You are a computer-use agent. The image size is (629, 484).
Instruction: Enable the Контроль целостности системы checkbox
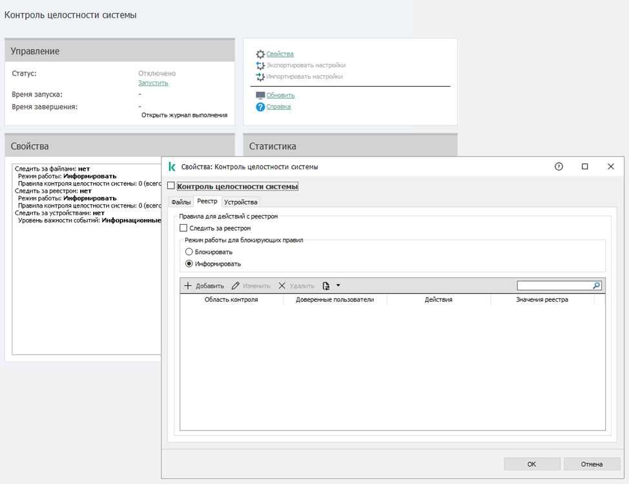tap(171, 187)
